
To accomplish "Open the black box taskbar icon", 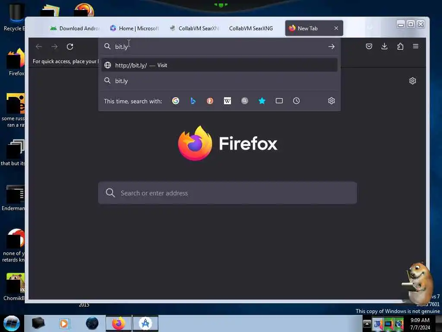I will 38,323.
